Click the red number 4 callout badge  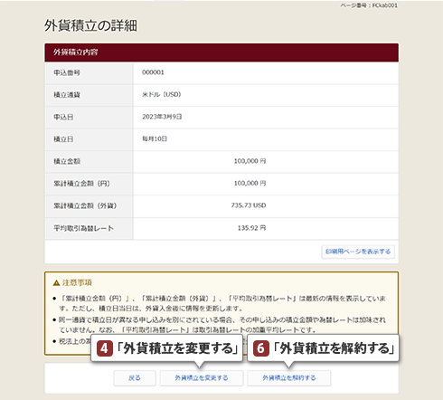[x=105, y=348]
